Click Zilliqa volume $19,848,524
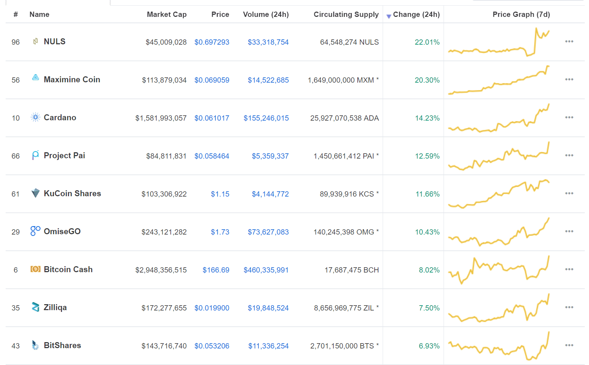Screen dimensions: 589x365 click(268, 308)
